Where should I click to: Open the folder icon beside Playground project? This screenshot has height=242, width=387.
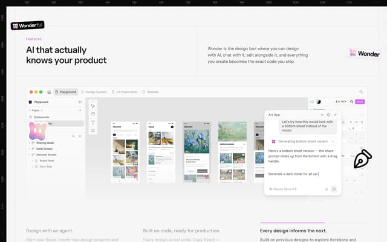[80, 102]
